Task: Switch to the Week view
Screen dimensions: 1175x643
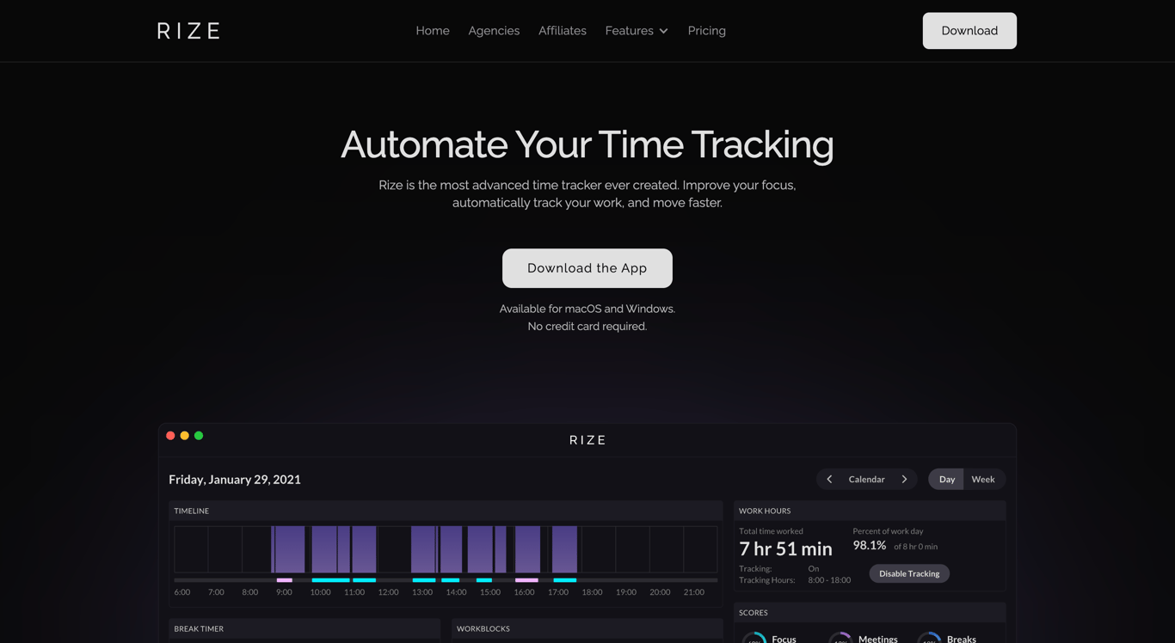Action: click(983, 479)
